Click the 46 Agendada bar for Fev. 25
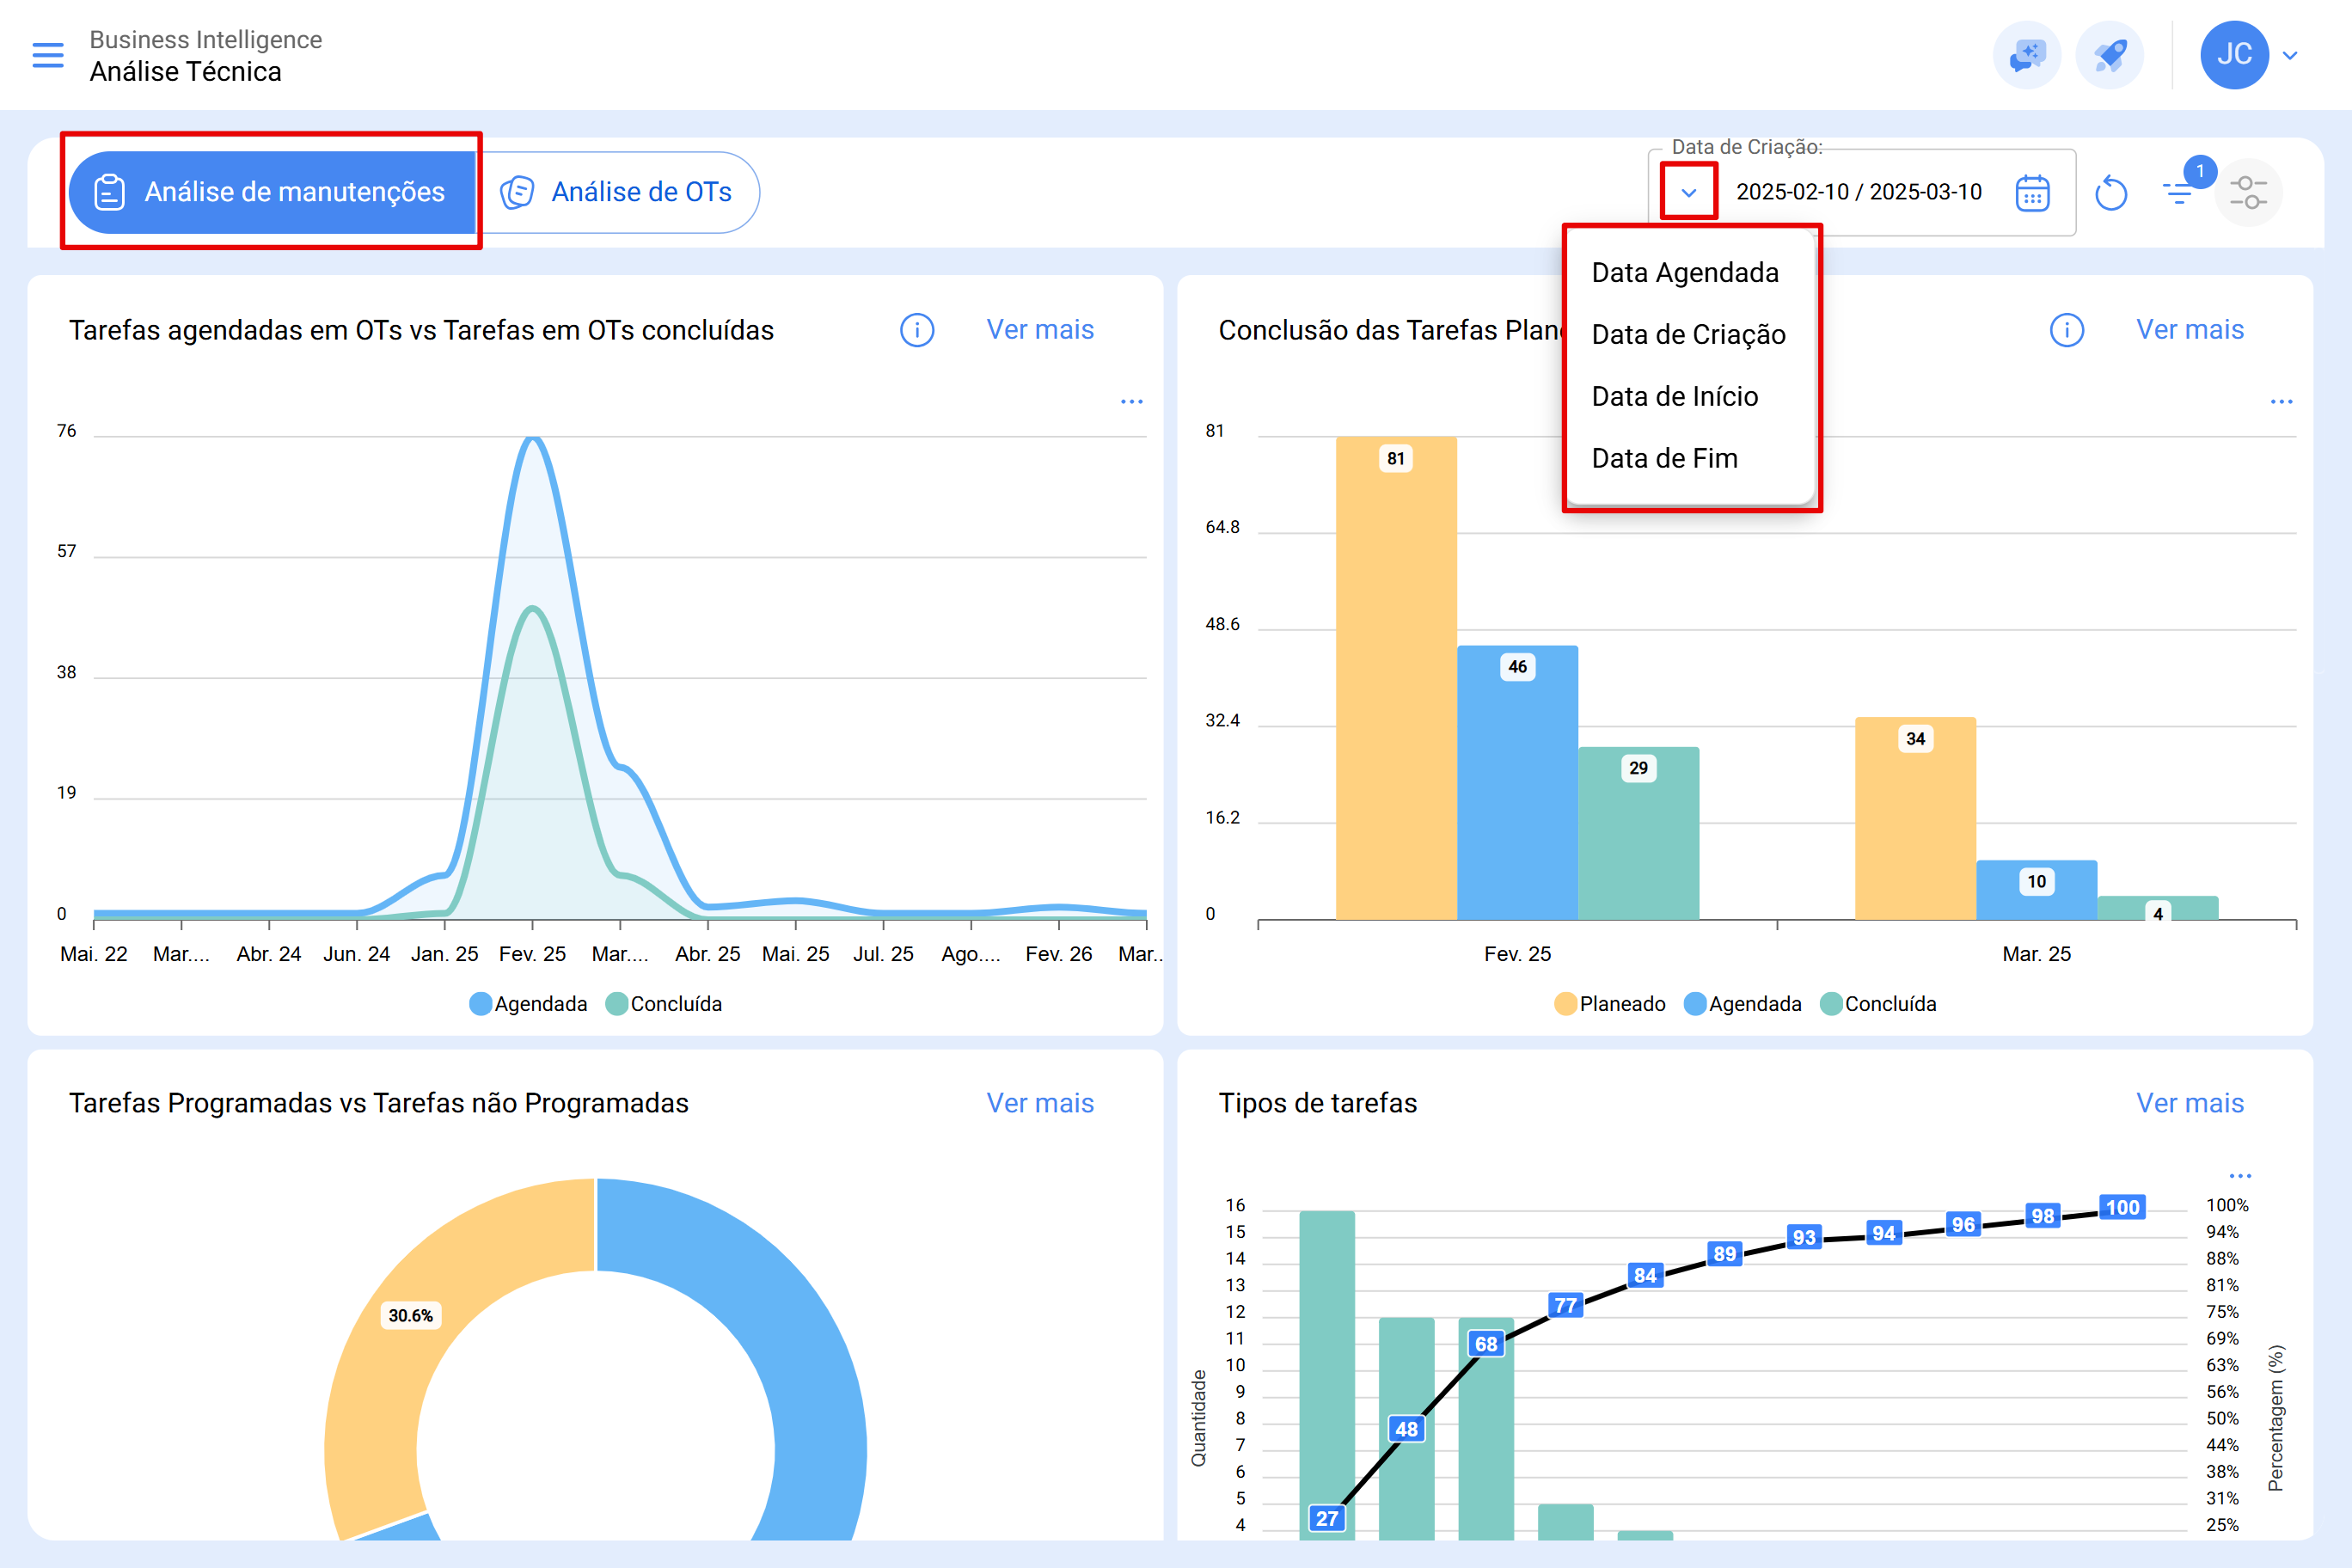The image size is (2352, 1568). [x=1517, y=782]
